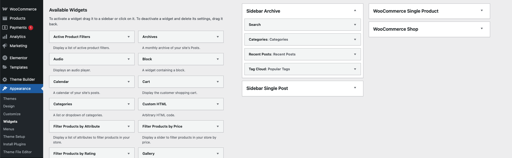Open the Menus submenu item
The height and width of the screenshot is (158, 512).
tap(9, 129)
